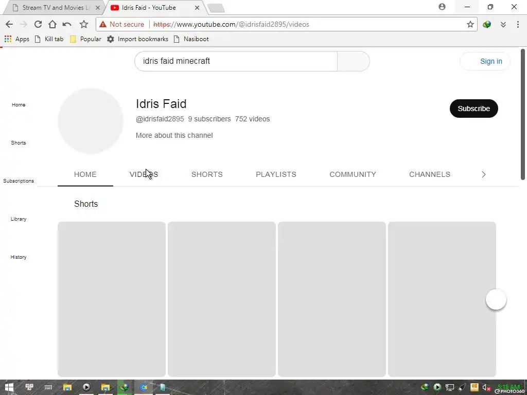Image resolution: width=527 pixels, height=395 pixels.
Task: Open Task View in taskbar
Action: click(29, 387)
